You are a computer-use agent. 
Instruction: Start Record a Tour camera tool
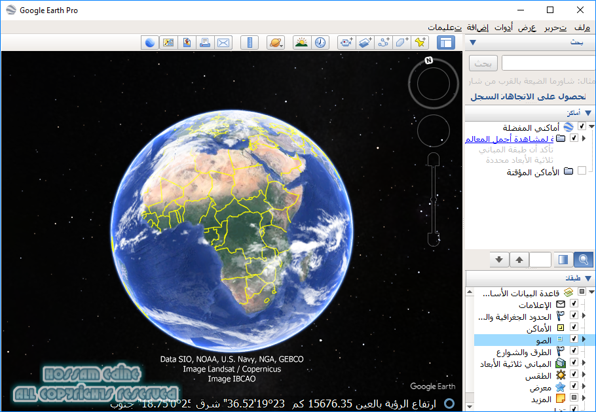(x=346, y=43)
